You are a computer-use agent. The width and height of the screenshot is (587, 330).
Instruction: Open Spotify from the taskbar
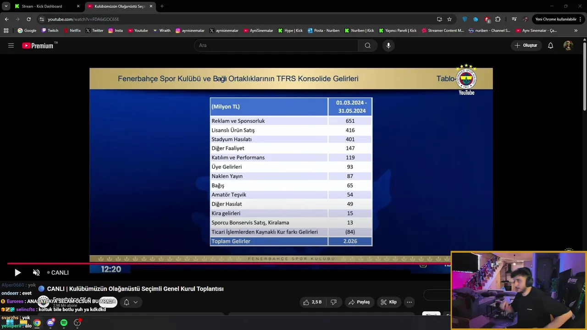pyautogui.click(x=64, y=323)
